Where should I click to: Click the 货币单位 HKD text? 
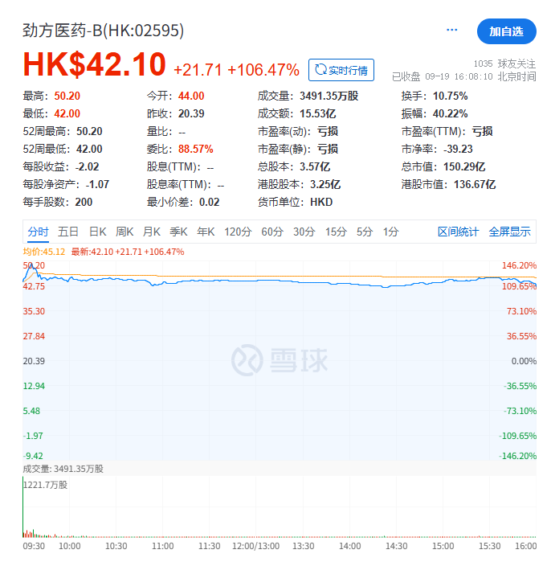coord(321,202)
